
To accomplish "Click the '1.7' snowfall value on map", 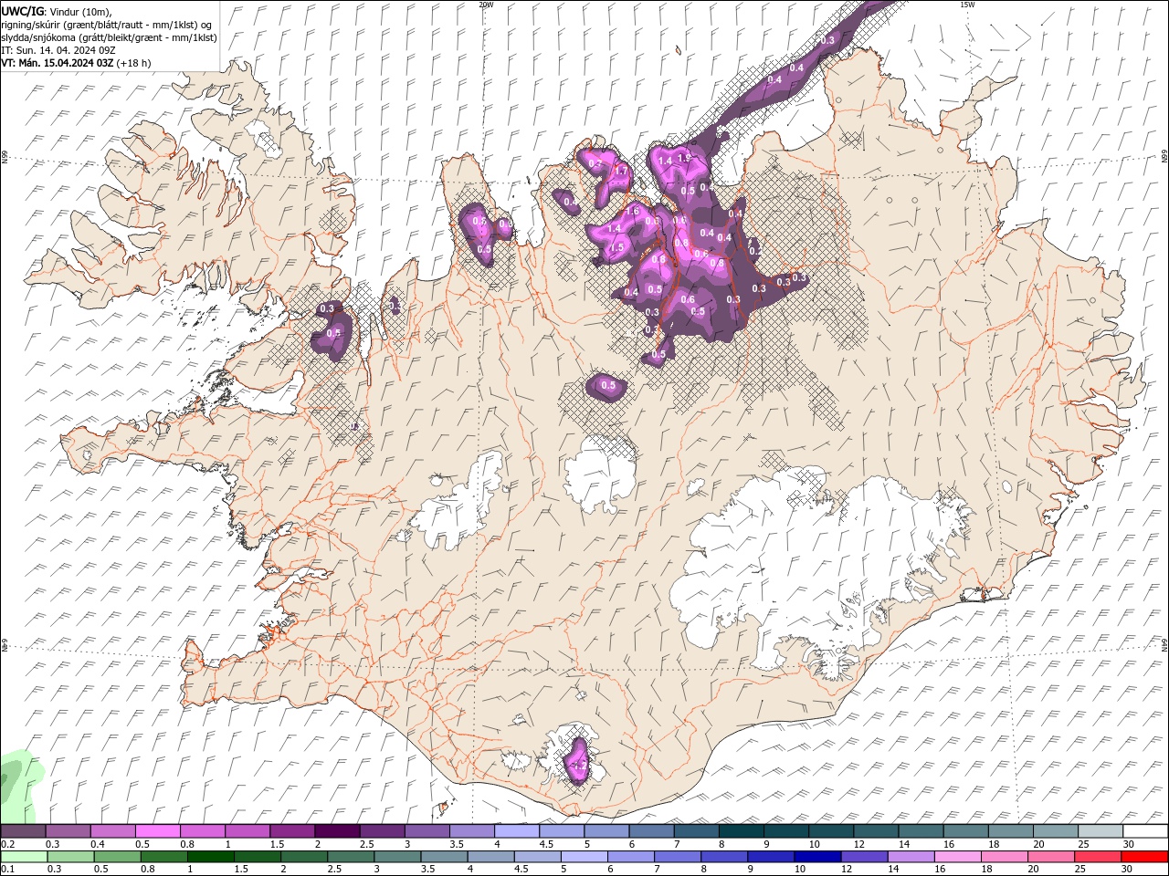I will [622, 171].
